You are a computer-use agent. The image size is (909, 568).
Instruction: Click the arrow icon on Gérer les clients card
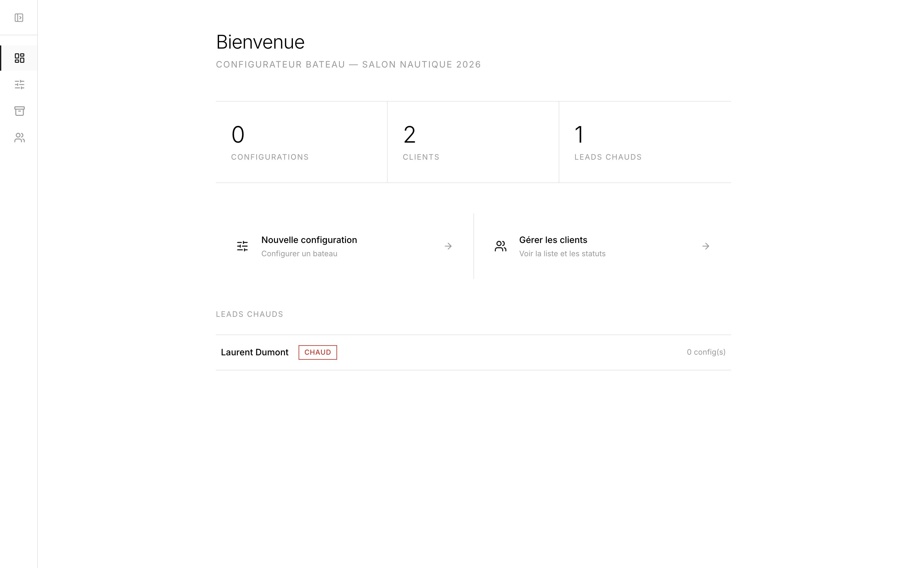pos(706,246)
